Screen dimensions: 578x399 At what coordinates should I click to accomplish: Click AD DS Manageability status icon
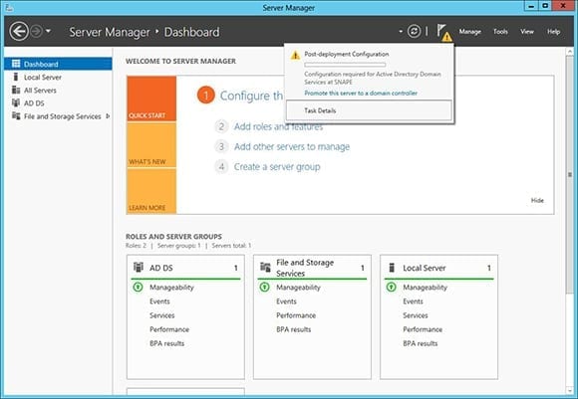coord(138,287)
